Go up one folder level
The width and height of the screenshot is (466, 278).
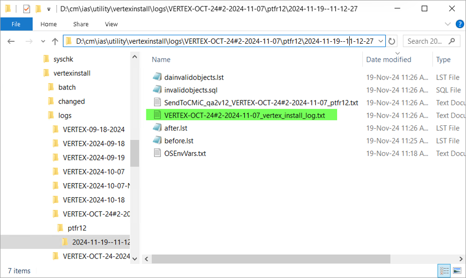[55, 41]
